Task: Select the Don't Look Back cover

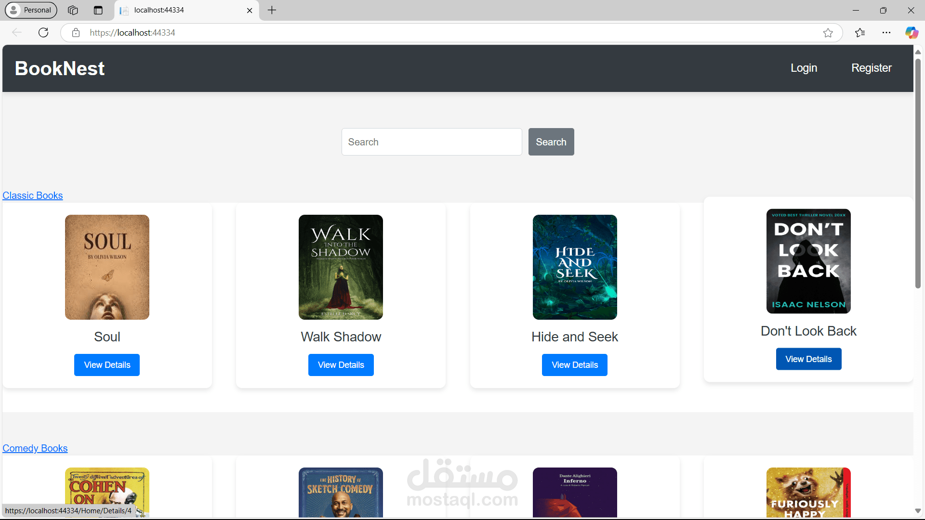Action: pyautogui.click(x=808, y=261)
